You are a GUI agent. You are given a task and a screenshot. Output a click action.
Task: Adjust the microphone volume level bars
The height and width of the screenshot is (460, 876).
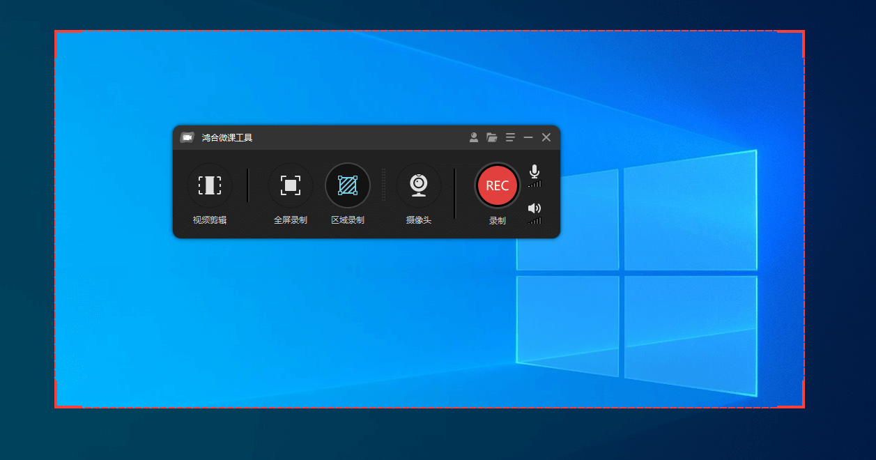[x=535, y=184]
